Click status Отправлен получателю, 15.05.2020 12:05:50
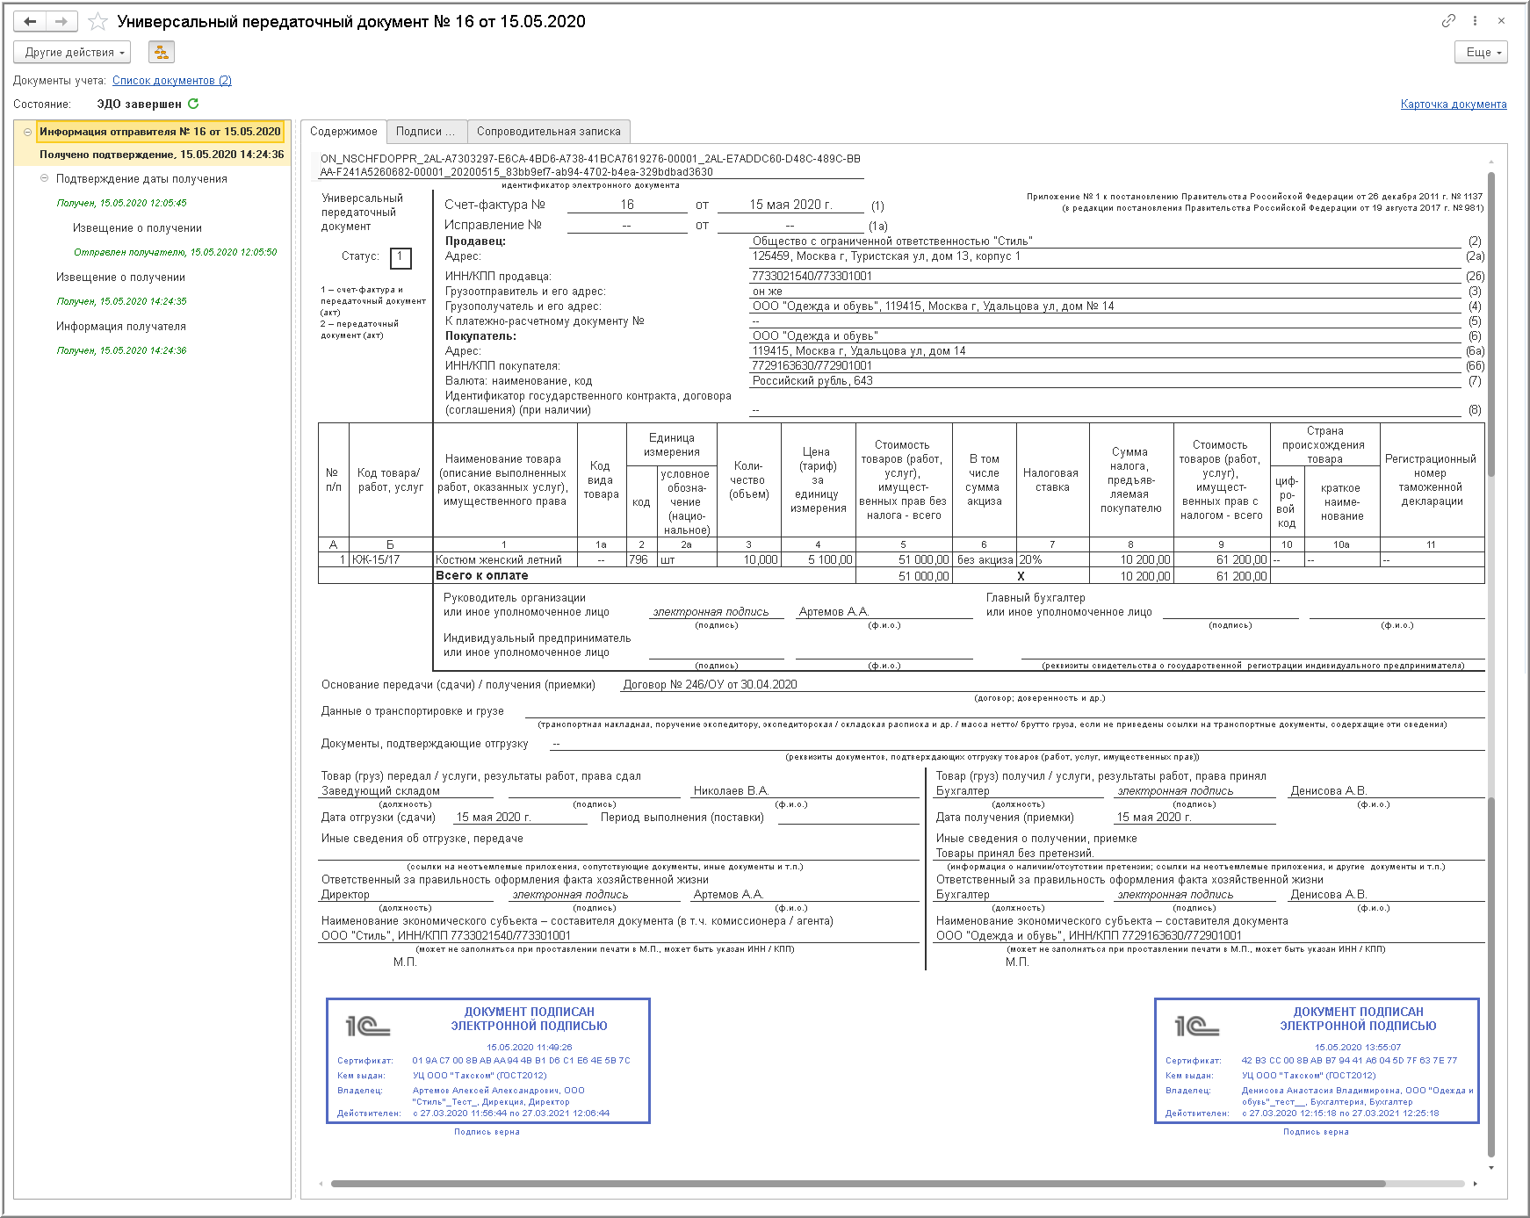Viewport: 1530px width, 1218px height. 175,252
